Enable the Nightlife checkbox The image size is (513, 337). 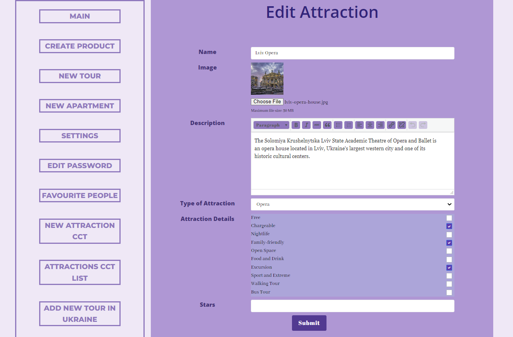(x=449, y=235)
